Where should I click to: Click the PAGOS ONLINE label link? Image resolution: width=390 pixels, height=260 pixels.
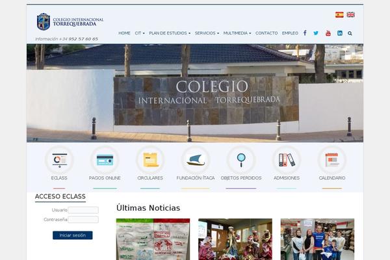(x=105, y=178)
